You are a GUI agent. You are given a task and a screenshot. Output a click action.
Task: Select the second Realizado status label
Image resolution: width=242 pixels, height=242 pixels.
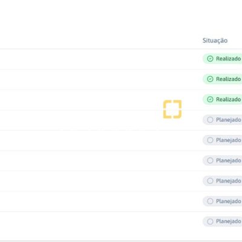229,79
